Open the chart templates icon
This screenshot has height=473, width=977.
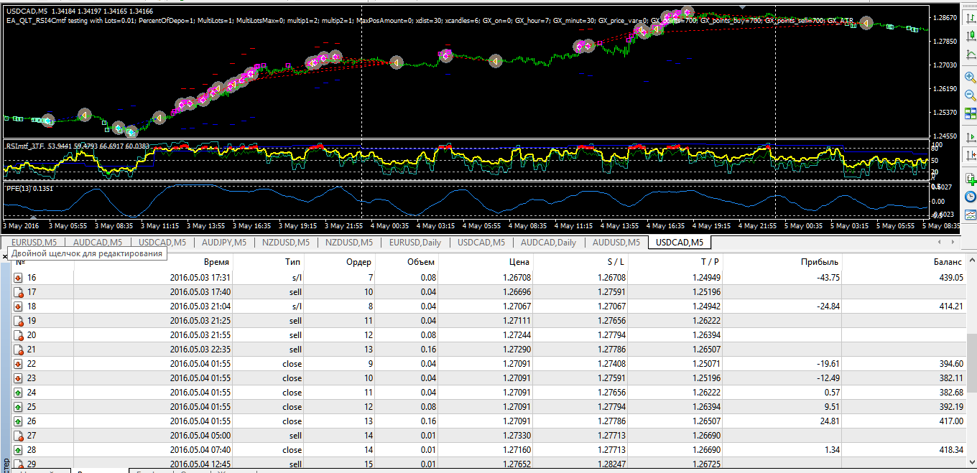tap(970, 214)
